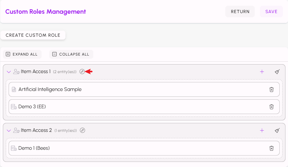Viewport: 288px width, 167px height.
Task: Edit the Item Access 1 role name
Action: [82, 72]
